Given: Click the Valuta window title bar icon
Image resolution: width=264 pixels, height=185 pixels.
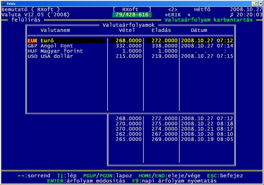Looking at the screenshot, I should coord(3,3).
